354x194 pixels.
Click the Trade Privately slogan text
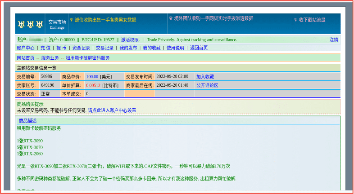click(192, 40)
